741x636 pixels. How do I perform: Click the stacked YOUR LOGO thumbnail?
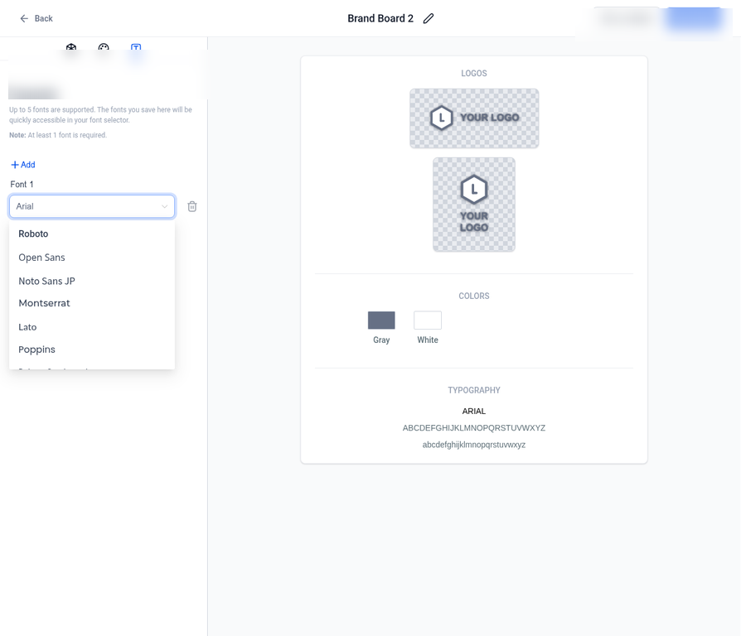(474, 205)
